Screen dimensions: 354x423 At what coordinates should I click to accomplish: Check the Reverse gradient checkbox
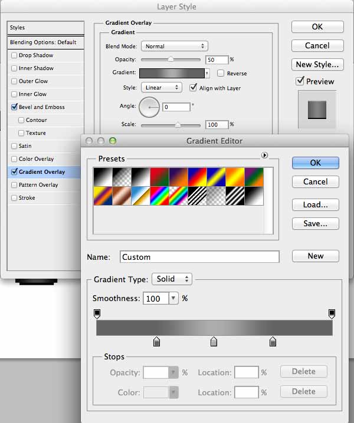tap(221, 73)
